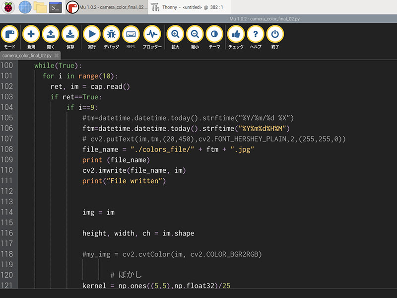This screenshot has width=397, height=298.
Task: Quit Mu with the 終了 button
Action: tap(275, 35)
